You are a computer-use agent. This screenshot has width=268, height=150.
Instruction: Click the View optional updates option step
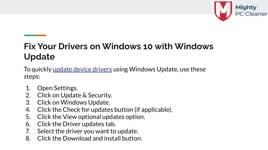coord(91,117)
